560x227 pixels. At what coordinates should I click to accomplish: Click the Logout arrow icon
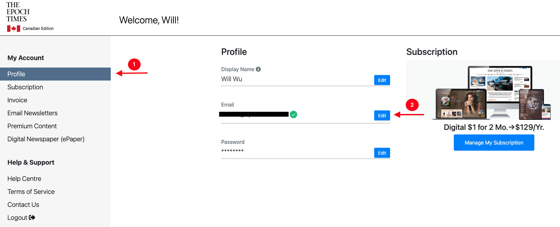(32, 218)
